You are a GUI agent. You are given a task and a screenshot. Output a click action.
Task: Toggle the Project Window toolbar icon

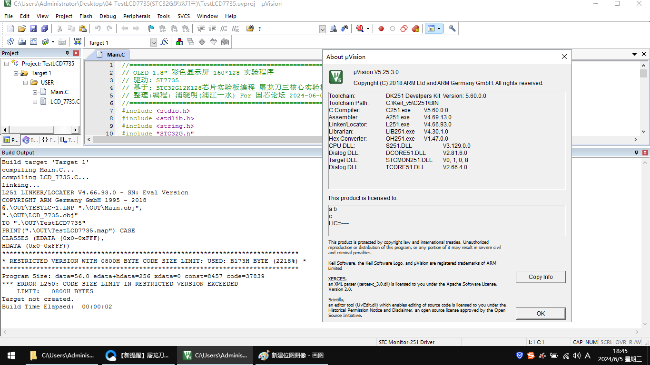pos(431,29)
